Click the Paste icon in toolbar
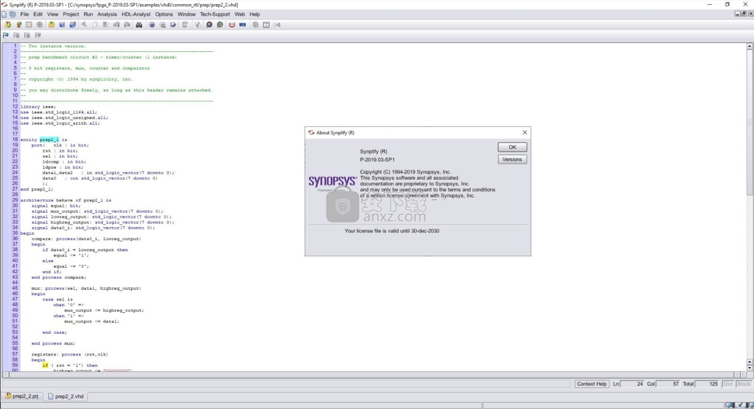This screenshot has width=754, height=409. 106,25
